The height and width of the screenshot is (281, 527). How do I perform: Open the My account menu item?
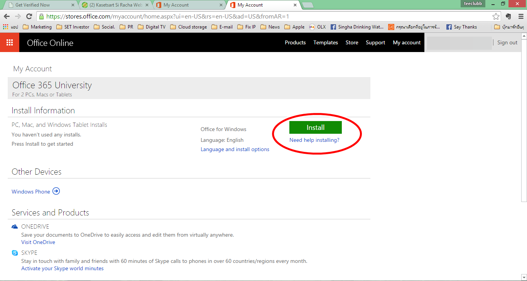tap(407, 42)
